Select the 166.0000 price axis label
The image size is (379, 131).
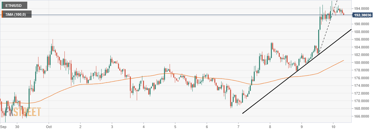(x=362, y=116)
